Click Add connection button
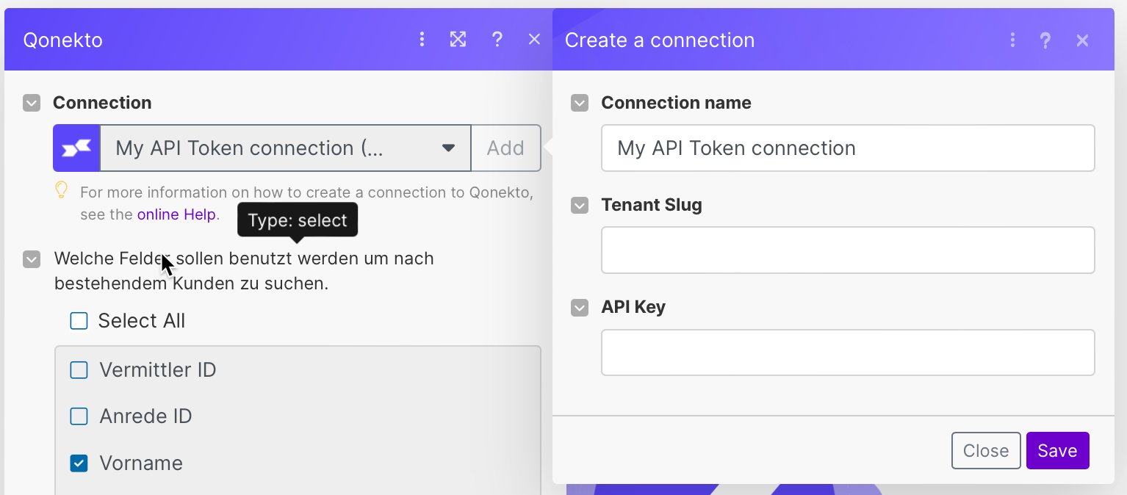 point(505,148)
